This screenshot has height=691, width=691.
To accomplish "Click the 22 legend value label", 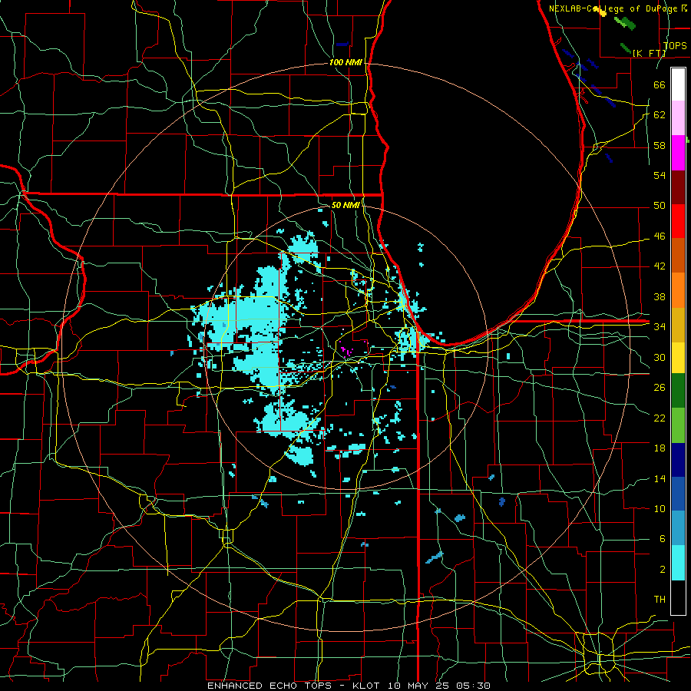I will click(x=660, y=418).
